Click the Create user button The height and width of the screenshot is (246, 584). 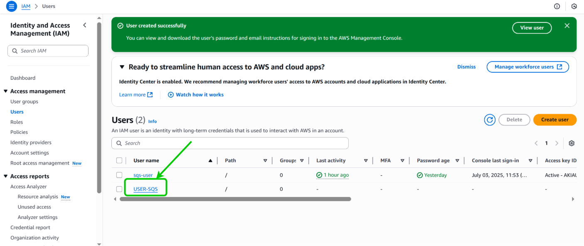click(555, 120)
